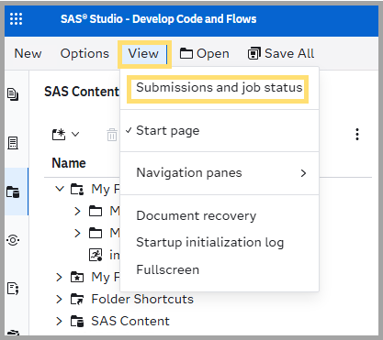
Task: Open the second sidebar icon showing a lined page
Action: (13, 143)
